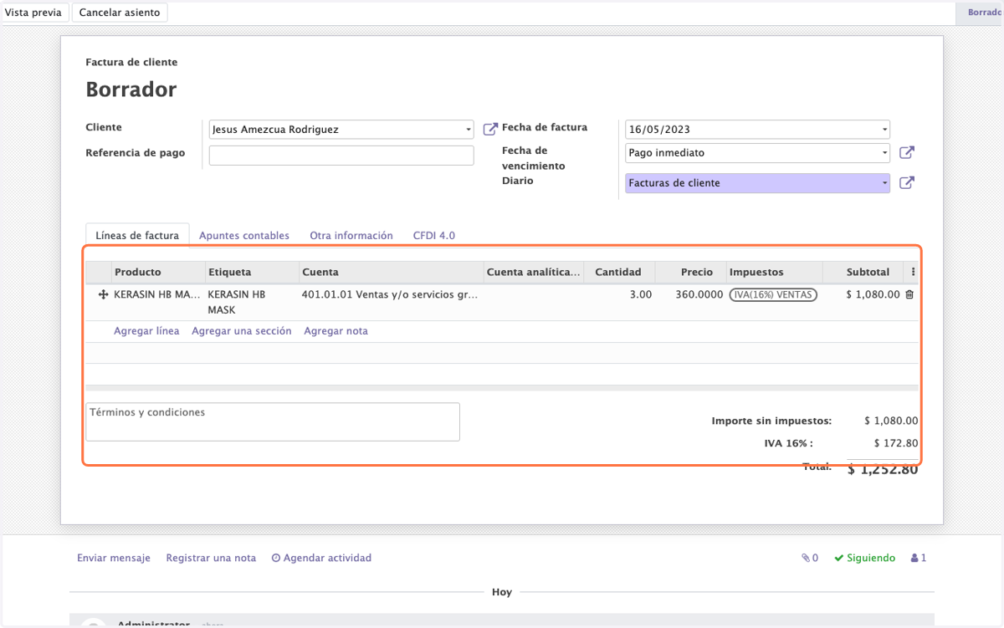Click the Cantidad column header
Image resolution: width=1004 pixels, height=628 pixels.
[618, 272]
